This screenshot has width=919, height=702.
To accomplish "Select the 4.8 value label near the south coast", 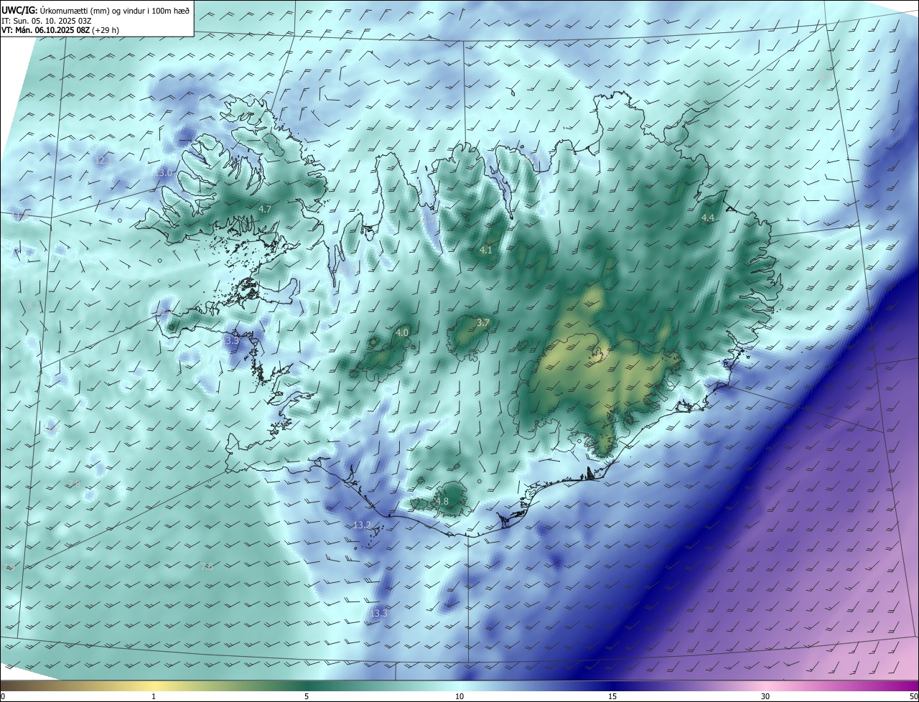I will pos(442,502).
